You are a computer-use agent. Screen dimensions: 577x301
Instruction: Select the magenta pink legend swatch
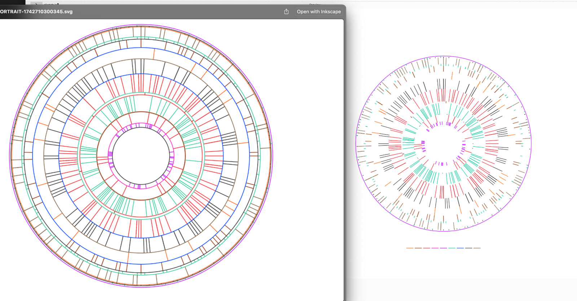435,248
